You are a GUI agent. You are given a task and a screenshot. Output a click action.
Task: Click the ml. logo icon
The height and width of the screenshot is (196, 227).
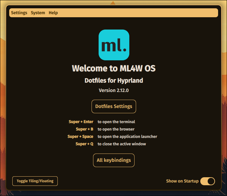(x=114, y=45)
